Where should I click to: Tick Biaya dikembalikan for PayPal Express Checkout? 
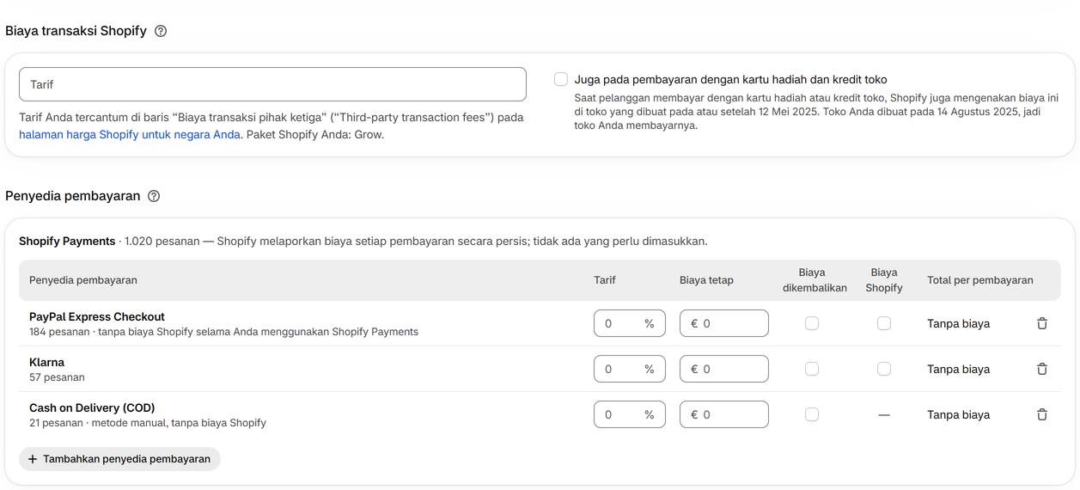pyautogui.click(x=812, y=323)
